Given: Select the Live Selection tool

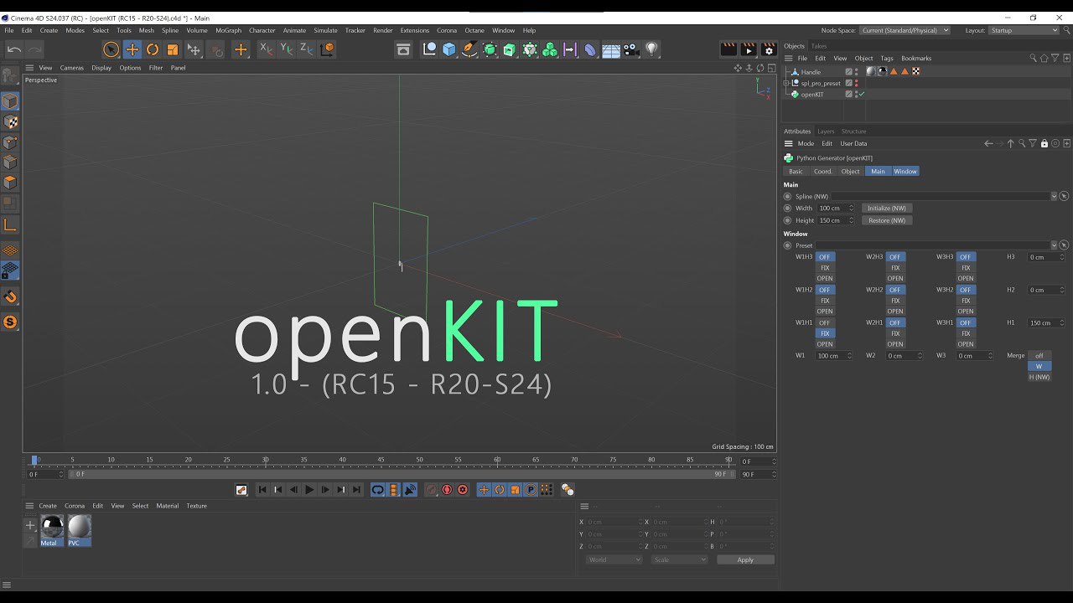Looking at the screenshot, I should [111, 50].
